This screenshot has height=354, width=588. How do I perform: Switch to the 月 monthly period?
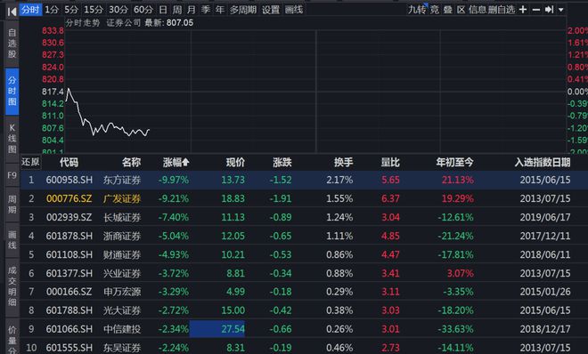(x=192, y=10)
